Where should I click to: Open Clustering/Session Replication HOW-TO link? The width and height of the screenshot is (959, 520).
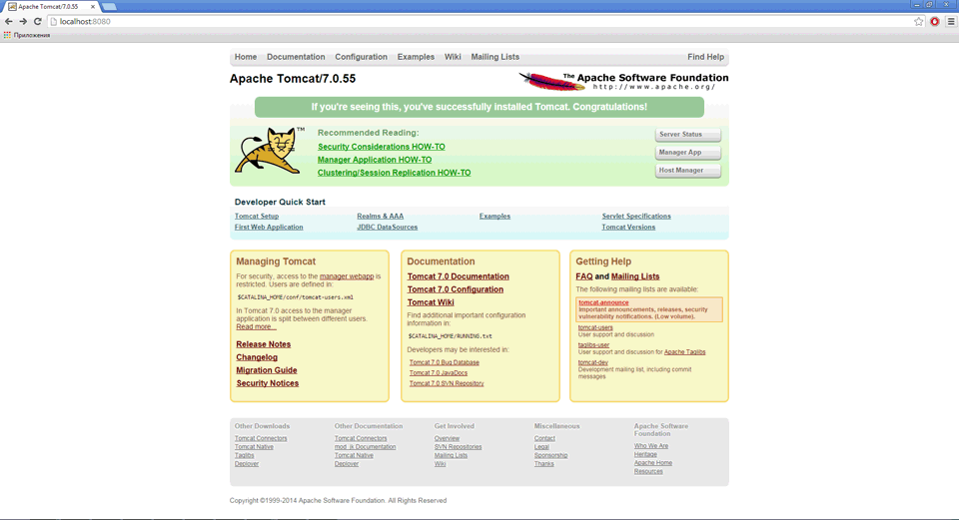pyautogui.click(x=394, y=173)
